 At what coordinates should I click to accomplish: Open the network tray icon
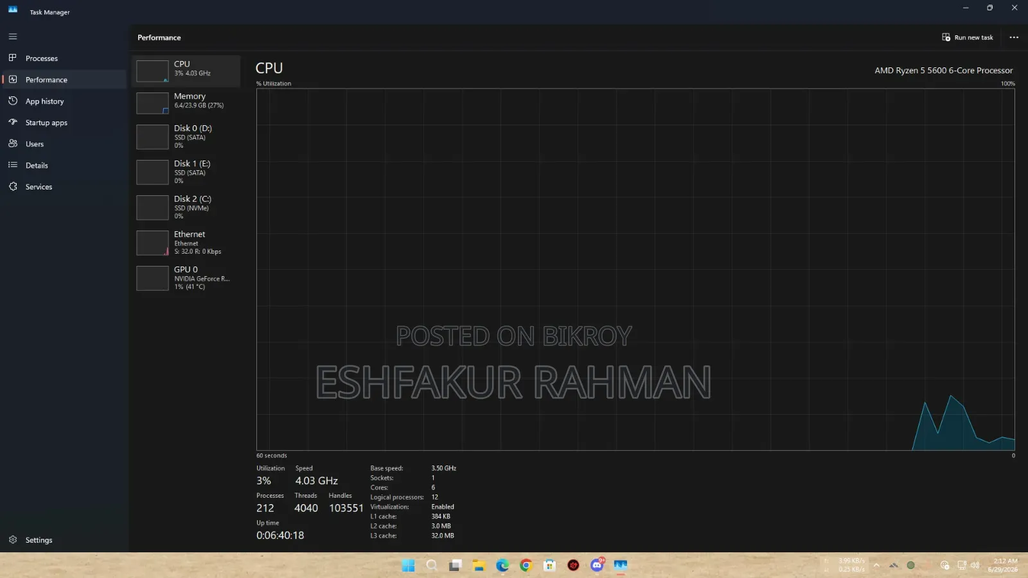point(961,565)
